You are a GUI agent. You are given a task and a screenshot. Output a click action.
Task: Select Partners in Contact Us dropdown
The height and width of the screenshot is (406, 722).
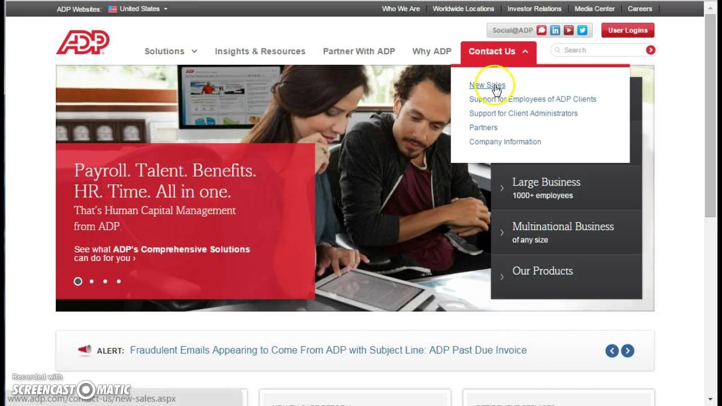coord(483,127)
